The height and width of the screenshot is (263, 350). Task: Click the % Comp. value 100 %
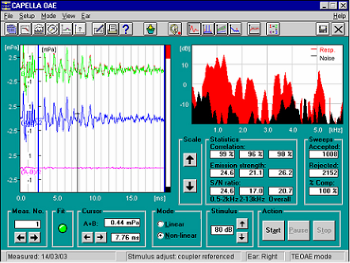[x=324, y=191]
